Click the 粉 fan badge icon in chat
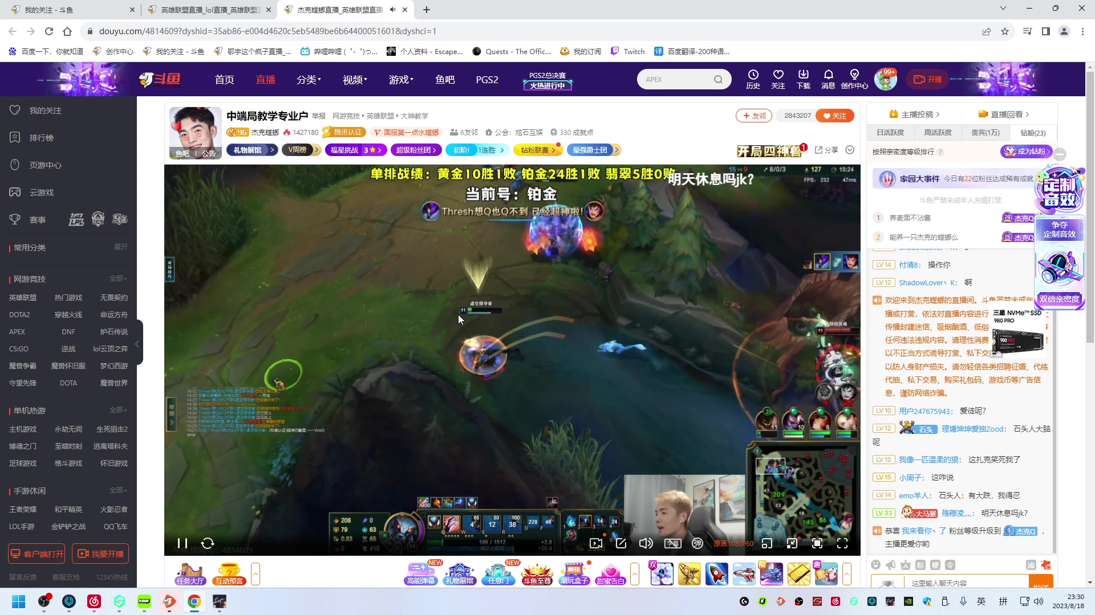Image resolution: width=1095 pixels, height=615 pixels. click(920, 565)
